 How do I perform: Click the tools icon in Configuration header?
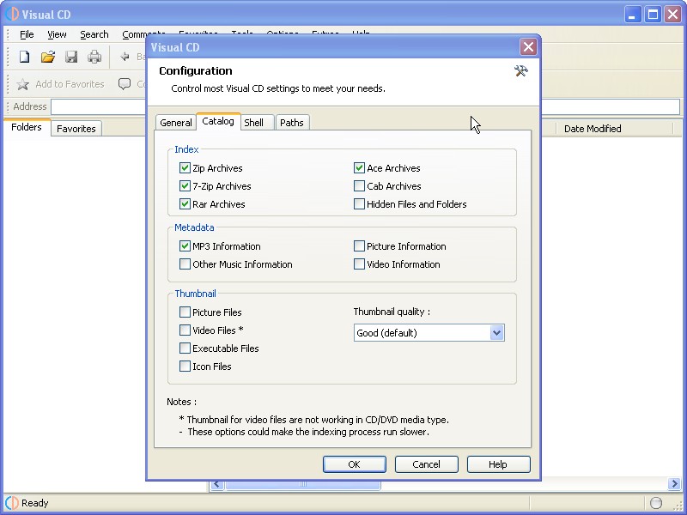tap(521, 71)
